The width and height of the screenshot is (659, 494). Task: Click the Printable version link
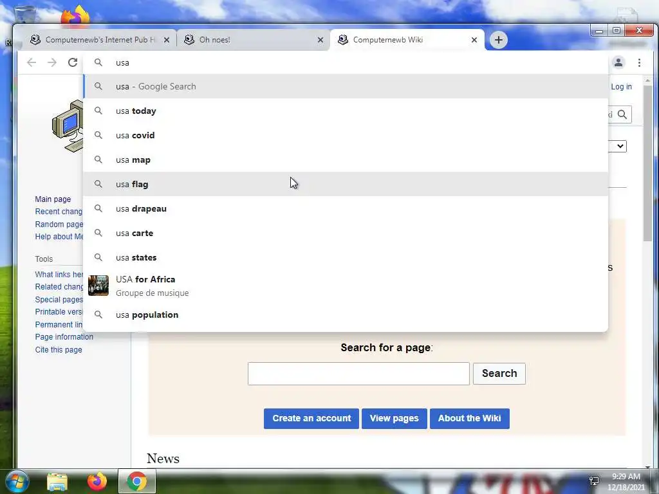tap(59, 312)
